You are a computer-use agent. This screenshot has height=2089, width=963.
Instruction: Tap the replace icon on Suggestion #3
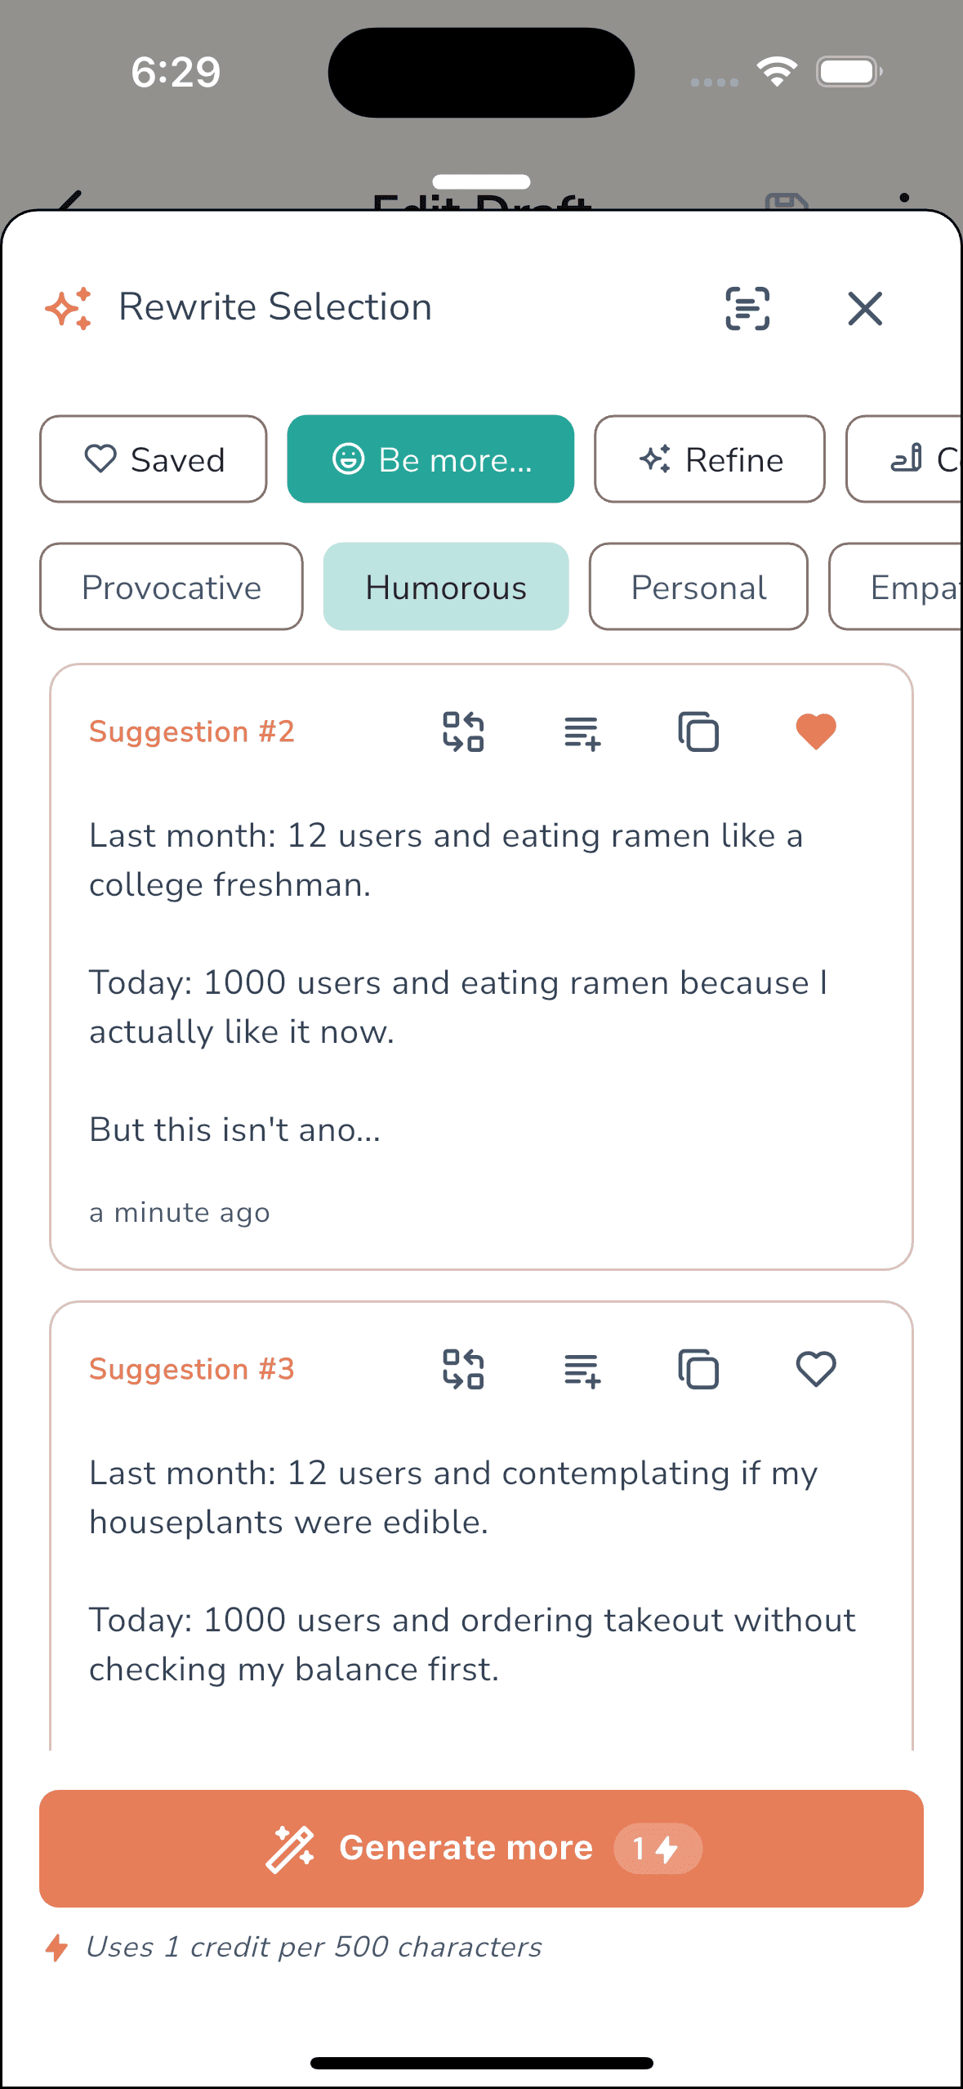[x=463, y=1369]
